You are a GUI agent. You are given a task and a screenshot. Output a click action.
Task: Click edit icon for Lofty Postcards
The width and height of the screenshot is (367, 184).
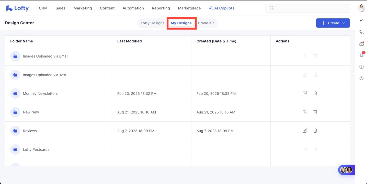click(x=305, y=149)
